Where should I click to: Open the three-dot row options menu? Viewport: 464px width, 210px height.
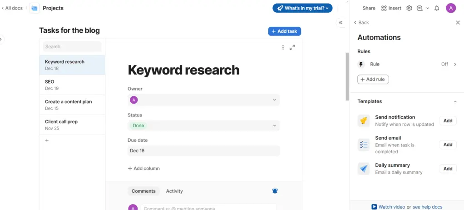point(283,47)
